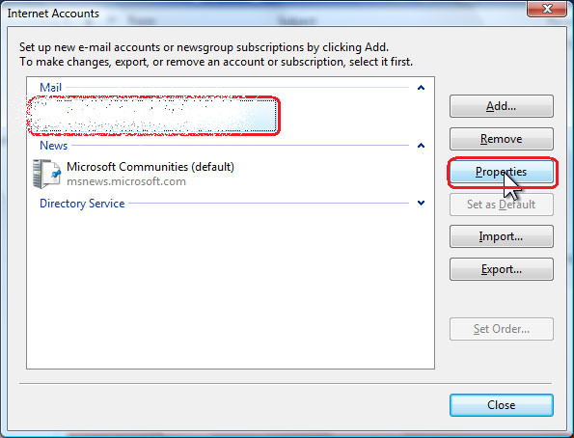Close the dialog with the red X
Image resolution: width=574 pixels, height=438 pixels.
tap(547, 9)
